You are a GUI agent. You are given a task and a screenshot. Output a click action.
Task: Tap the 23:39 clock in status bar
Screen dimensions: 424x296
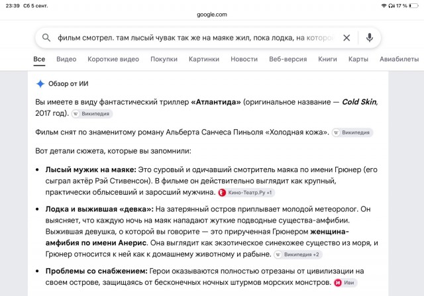tap(13, 6)
